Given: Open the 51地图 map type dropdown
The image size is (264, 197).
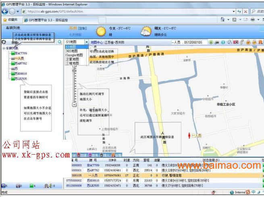Looking at the screenshot, I should coord(86,42).
